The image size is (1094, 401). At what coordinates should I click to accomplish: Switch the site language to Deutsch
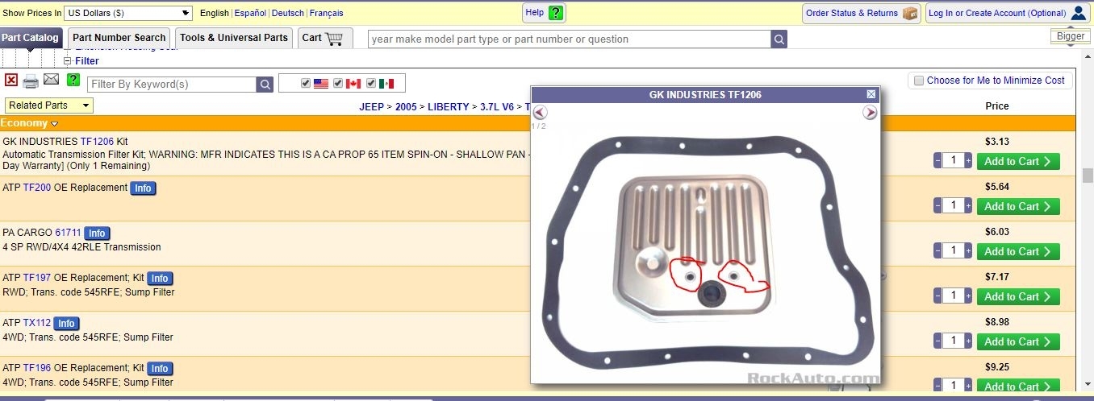[x=288, y=14]
